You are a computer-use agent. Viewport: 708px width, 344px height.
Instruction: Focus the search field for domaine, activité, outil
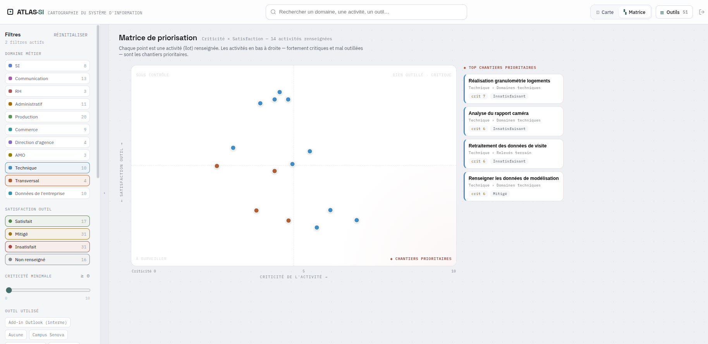pos(366,12)
